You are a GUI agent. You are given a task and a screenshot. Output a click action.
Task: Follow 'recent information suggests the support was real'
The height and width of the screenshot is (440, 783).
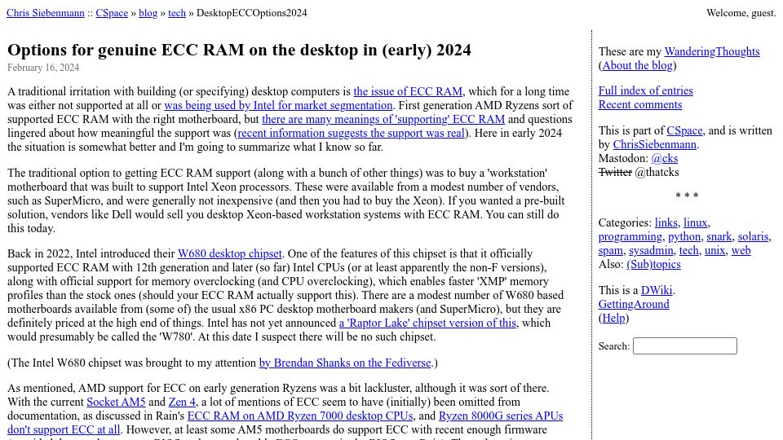click(x=351, y=133)
